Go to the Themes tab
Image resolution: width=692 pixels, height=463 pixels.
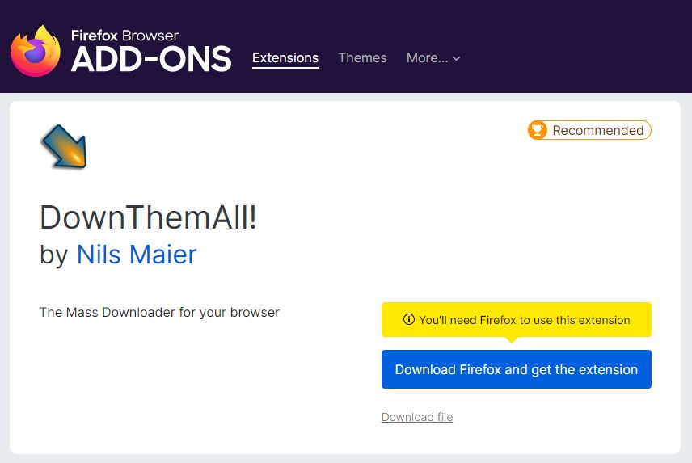(362, 58)
